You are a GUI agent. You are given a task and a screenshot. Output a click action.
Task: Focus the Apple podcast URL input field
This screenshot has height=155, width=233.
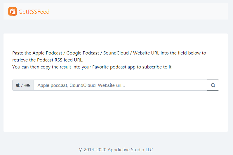coord(120,85)
